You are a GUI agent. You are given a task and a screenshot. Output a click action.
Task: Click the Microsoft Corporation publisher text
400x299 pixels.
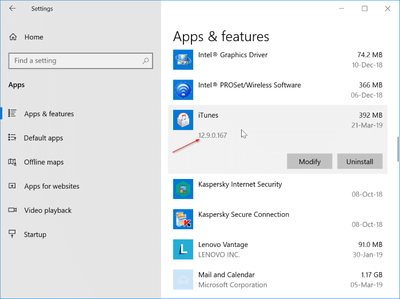(233, 285)
